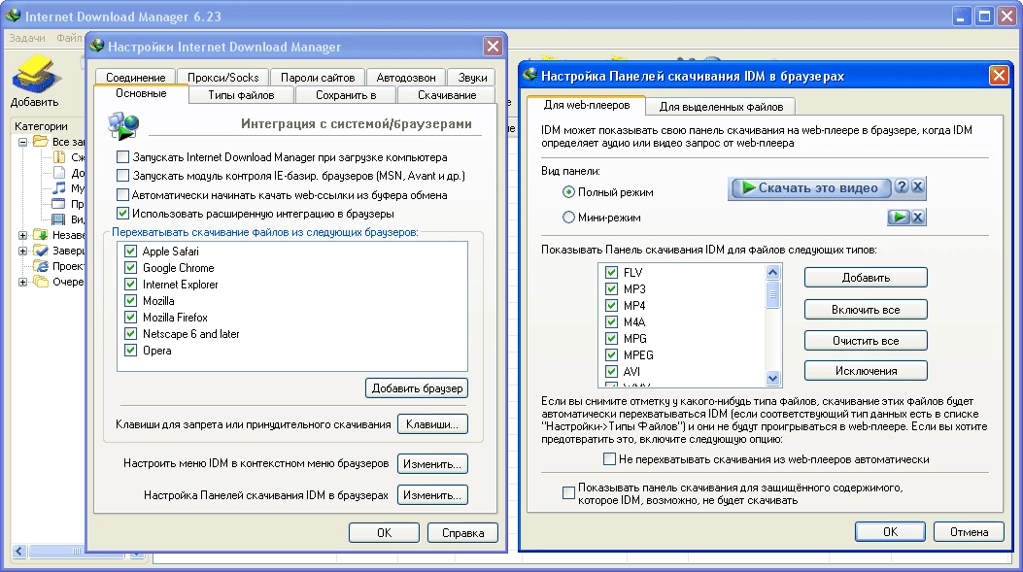Click the file types list scrollbar thumb
Screen dimensions: 1023x572
[x=773, y=294]
